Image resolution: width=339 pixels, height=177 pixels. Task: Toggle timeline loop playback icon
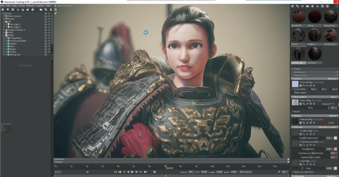coord(115,172)
